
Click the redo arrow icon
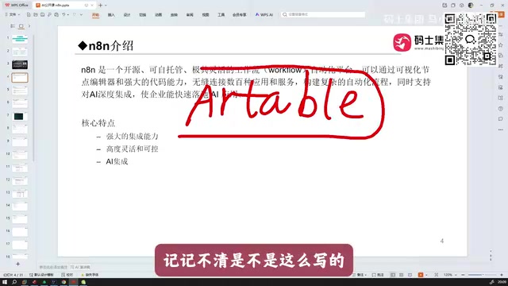pyautogui.click(x=75, y=14)
